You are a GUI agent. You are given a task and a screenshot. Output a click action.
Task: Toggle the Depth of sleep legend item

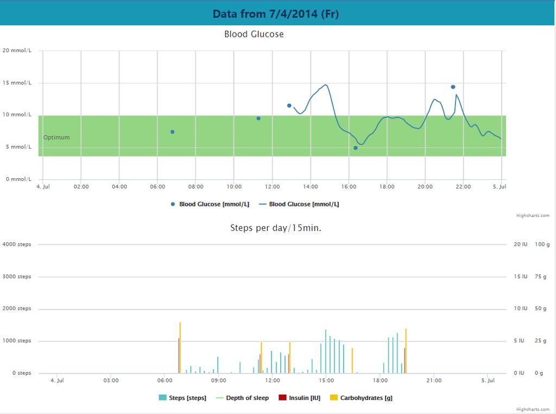pyautogui.click(x=242, y=398)
